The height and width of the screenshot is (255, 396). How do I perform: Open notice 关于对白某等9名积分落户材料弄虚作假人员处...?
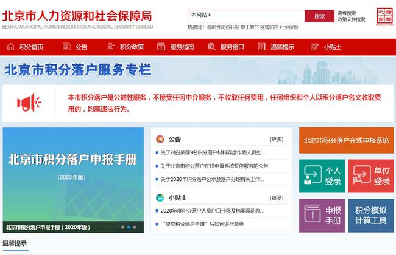click(213, 152)
